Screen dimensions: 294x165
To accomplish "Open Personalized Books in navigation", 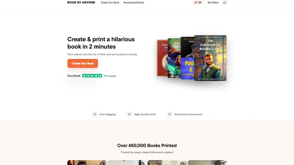I will [134, 2].
